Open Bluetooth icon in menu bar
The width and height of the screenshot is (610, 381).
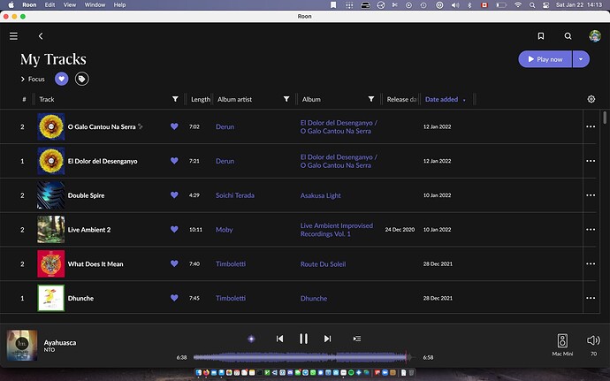469,5
